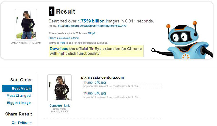
Task: Open the searched file URL link Foto.JPG
Action: pyautogui.click(x=92, y=26)
